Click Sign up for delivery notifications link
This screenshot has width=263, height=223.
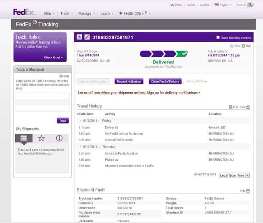[173, 93]
